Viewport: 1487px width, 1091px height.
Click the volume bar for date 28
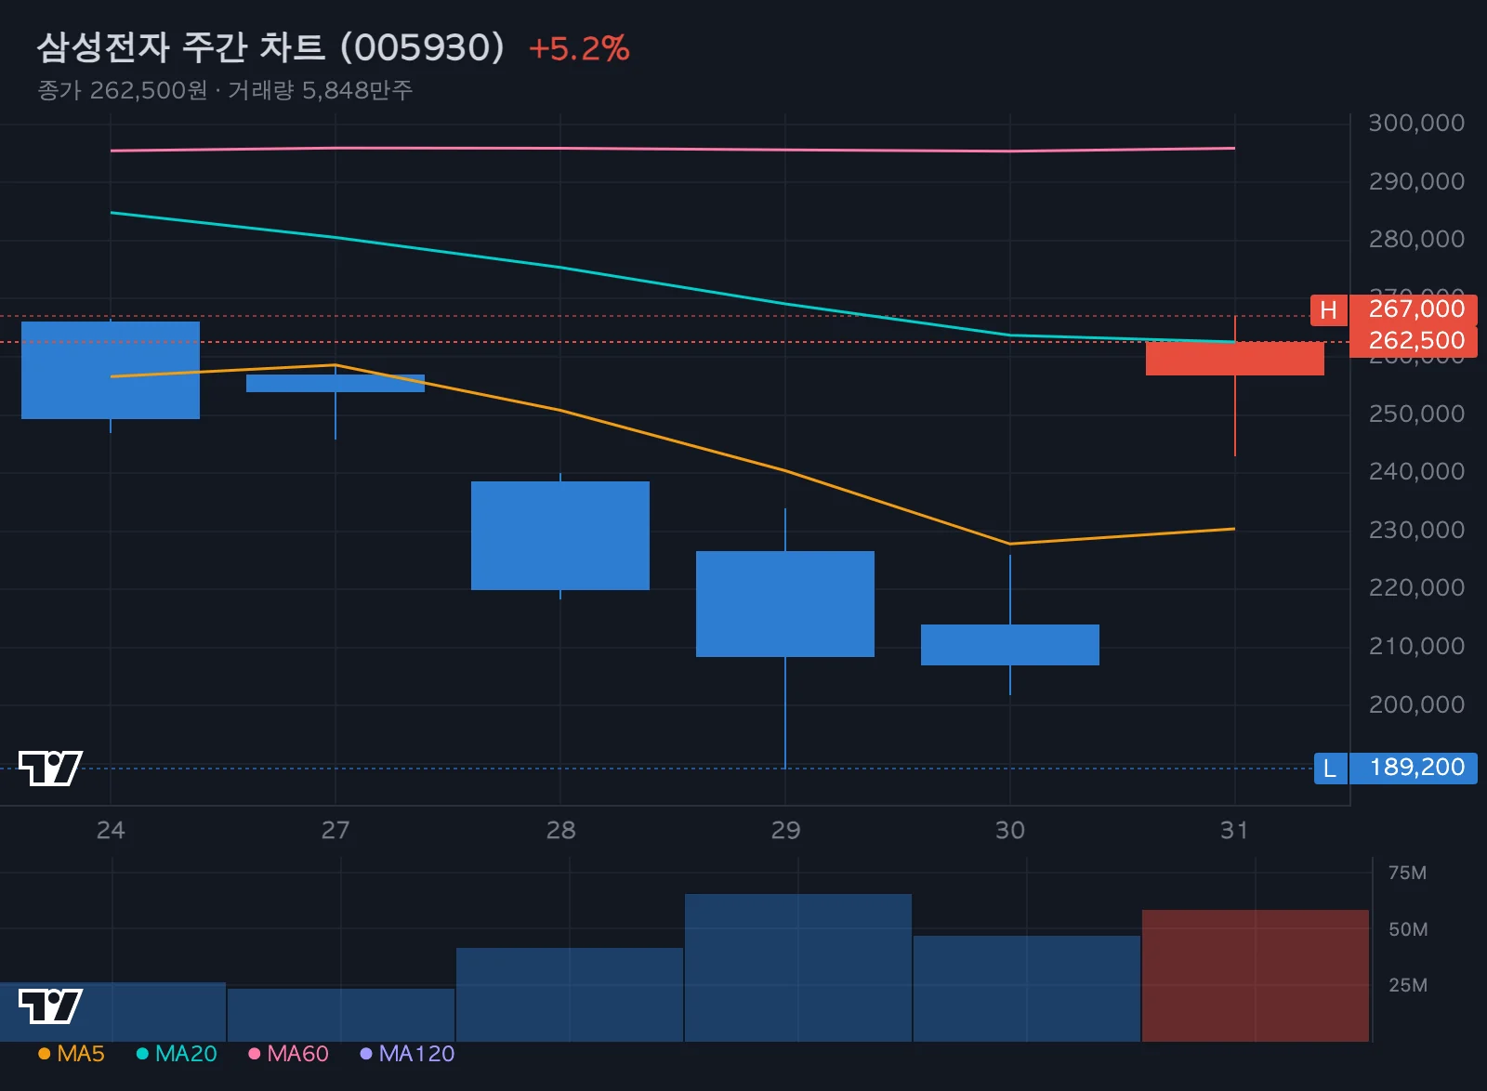pyautogui.click(x=570, y=994)
